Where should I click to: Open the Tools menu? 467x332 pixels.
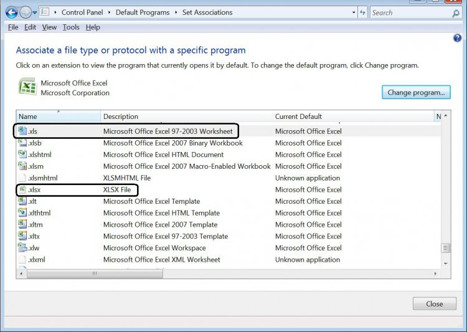(x=71, y=27)
